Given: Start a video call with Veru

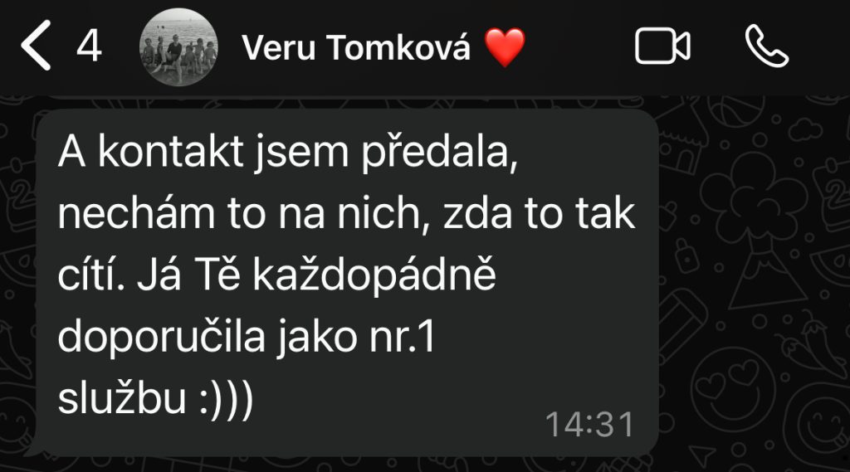Looking at the screenshot, I should 662,46.
